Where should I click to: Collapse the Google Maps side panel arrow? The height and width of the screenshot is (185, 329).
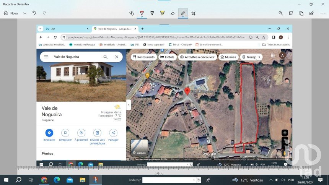click(x=129, y=105)
